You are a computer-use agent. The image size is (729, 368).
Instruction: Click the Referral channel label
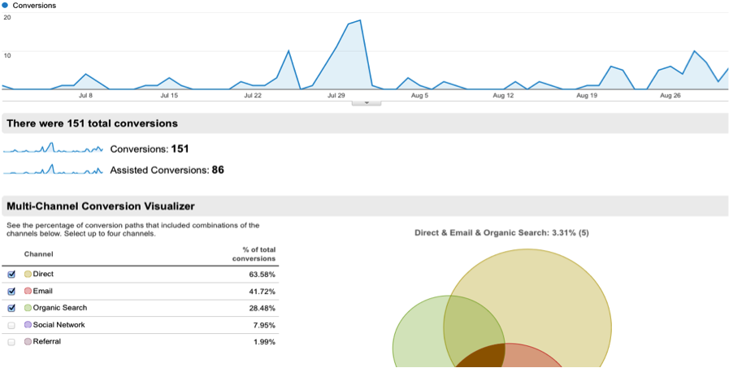click(x=47, y=341)
